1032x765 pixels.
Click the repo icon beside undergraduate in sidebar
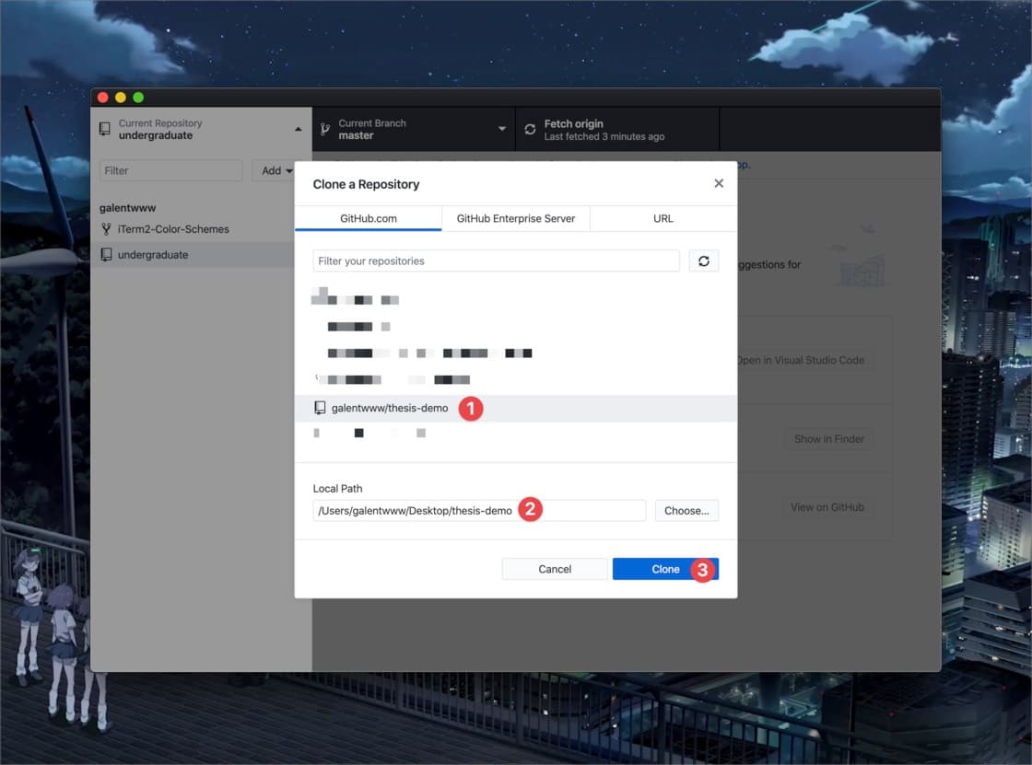coord(106,255)
